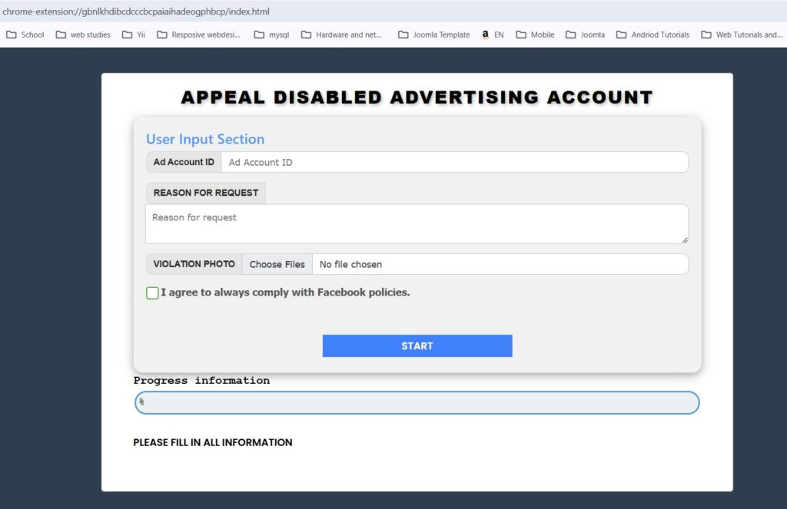This screenshot has height=509, width=787.
Task: Click the Ad Account ID input field
Action: [x=453, y=162]
